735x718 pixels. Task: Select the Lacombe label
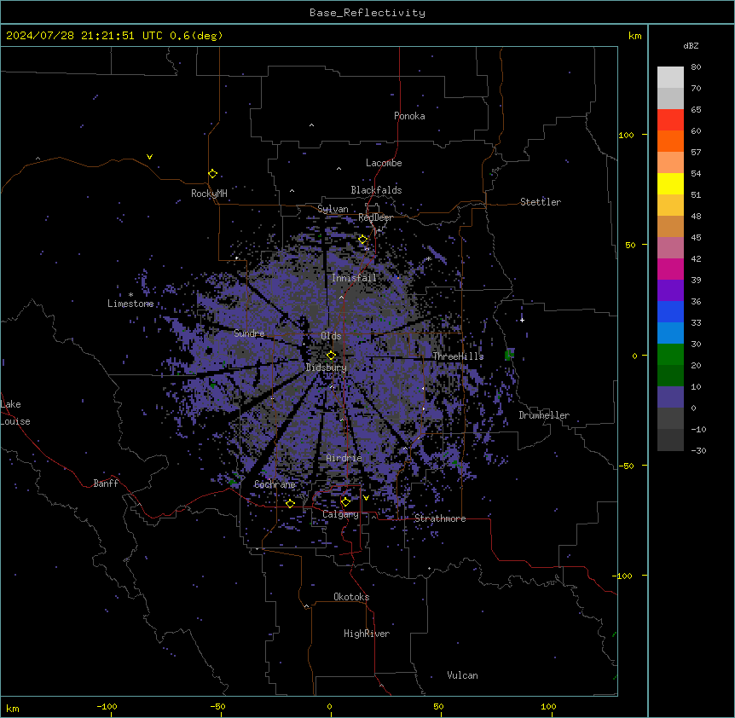[384, 163]
